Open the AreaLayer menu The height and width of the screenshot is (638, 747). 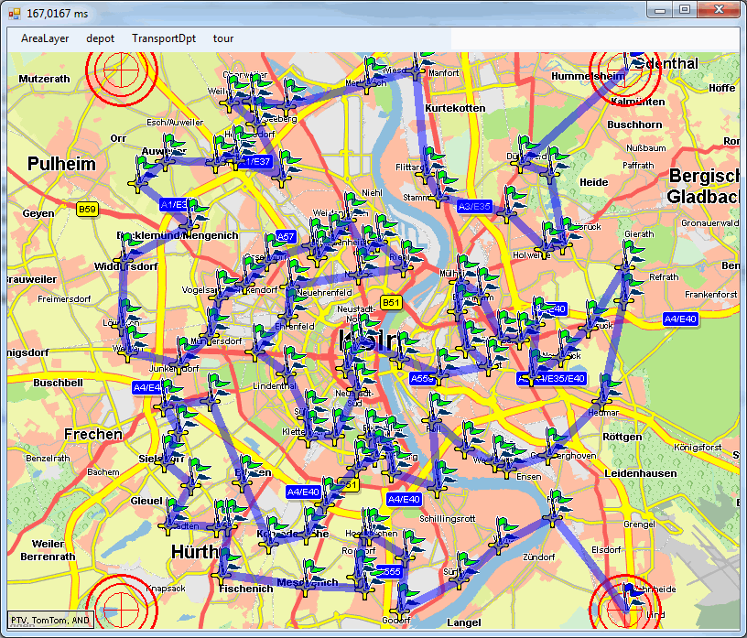coord(45,38)
